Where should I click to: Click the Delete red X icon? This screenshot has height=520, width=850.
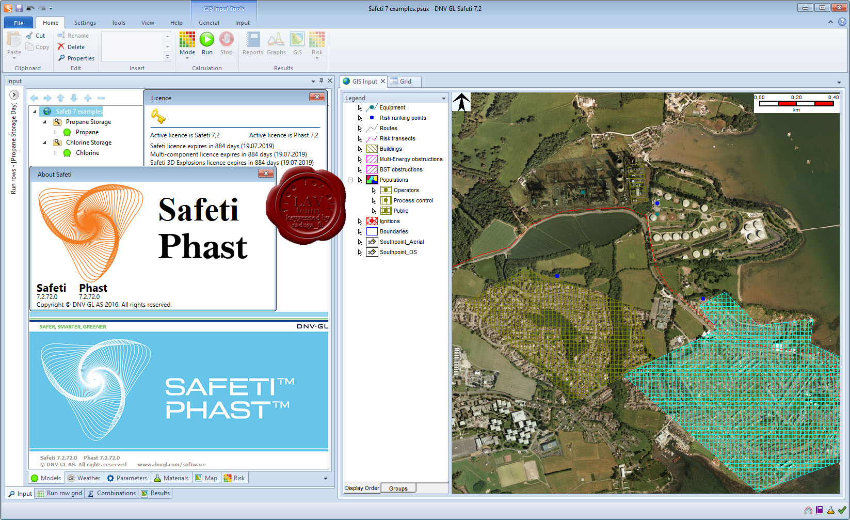(61, 47)
